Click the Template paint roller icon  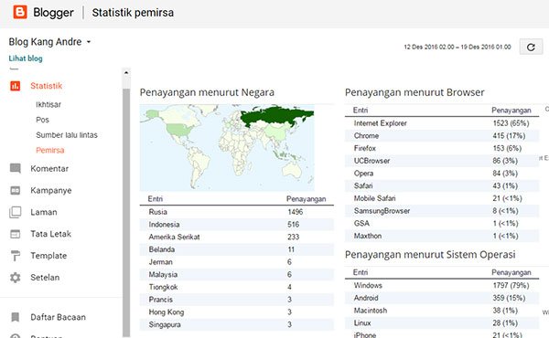tap(15, 256)
